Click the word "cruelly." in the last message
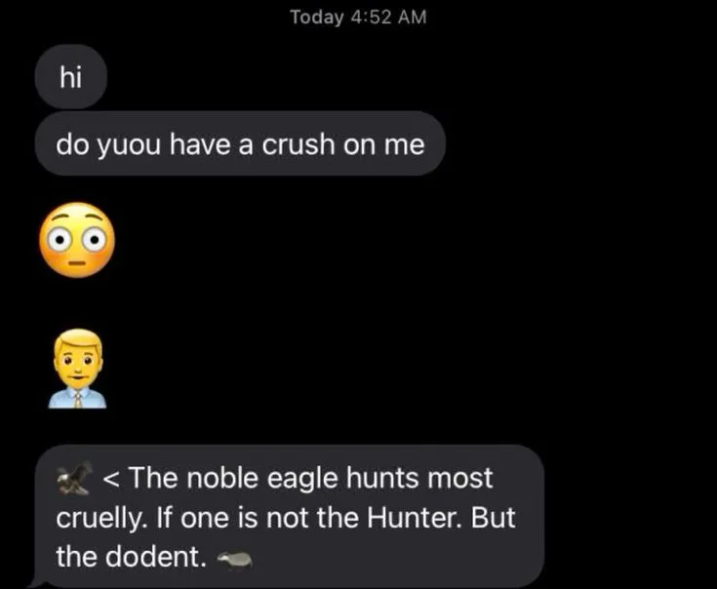The width and height of the screenshot is (717, 589). tap(101, 520)
